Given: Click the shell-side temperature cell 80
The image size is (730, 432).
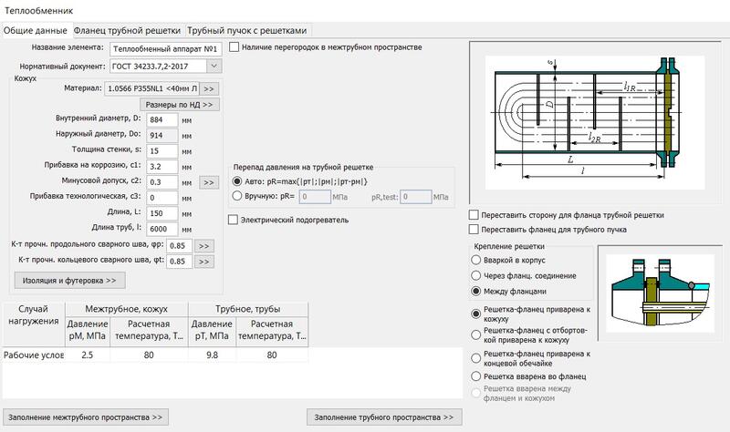Looking at the screenshot, I should click(x=149, y=355).
